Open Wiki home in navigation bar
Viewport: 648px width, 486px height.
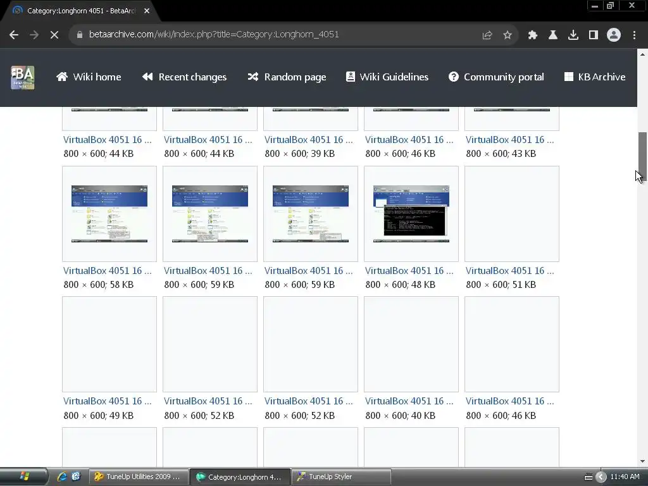pos(89,77)
